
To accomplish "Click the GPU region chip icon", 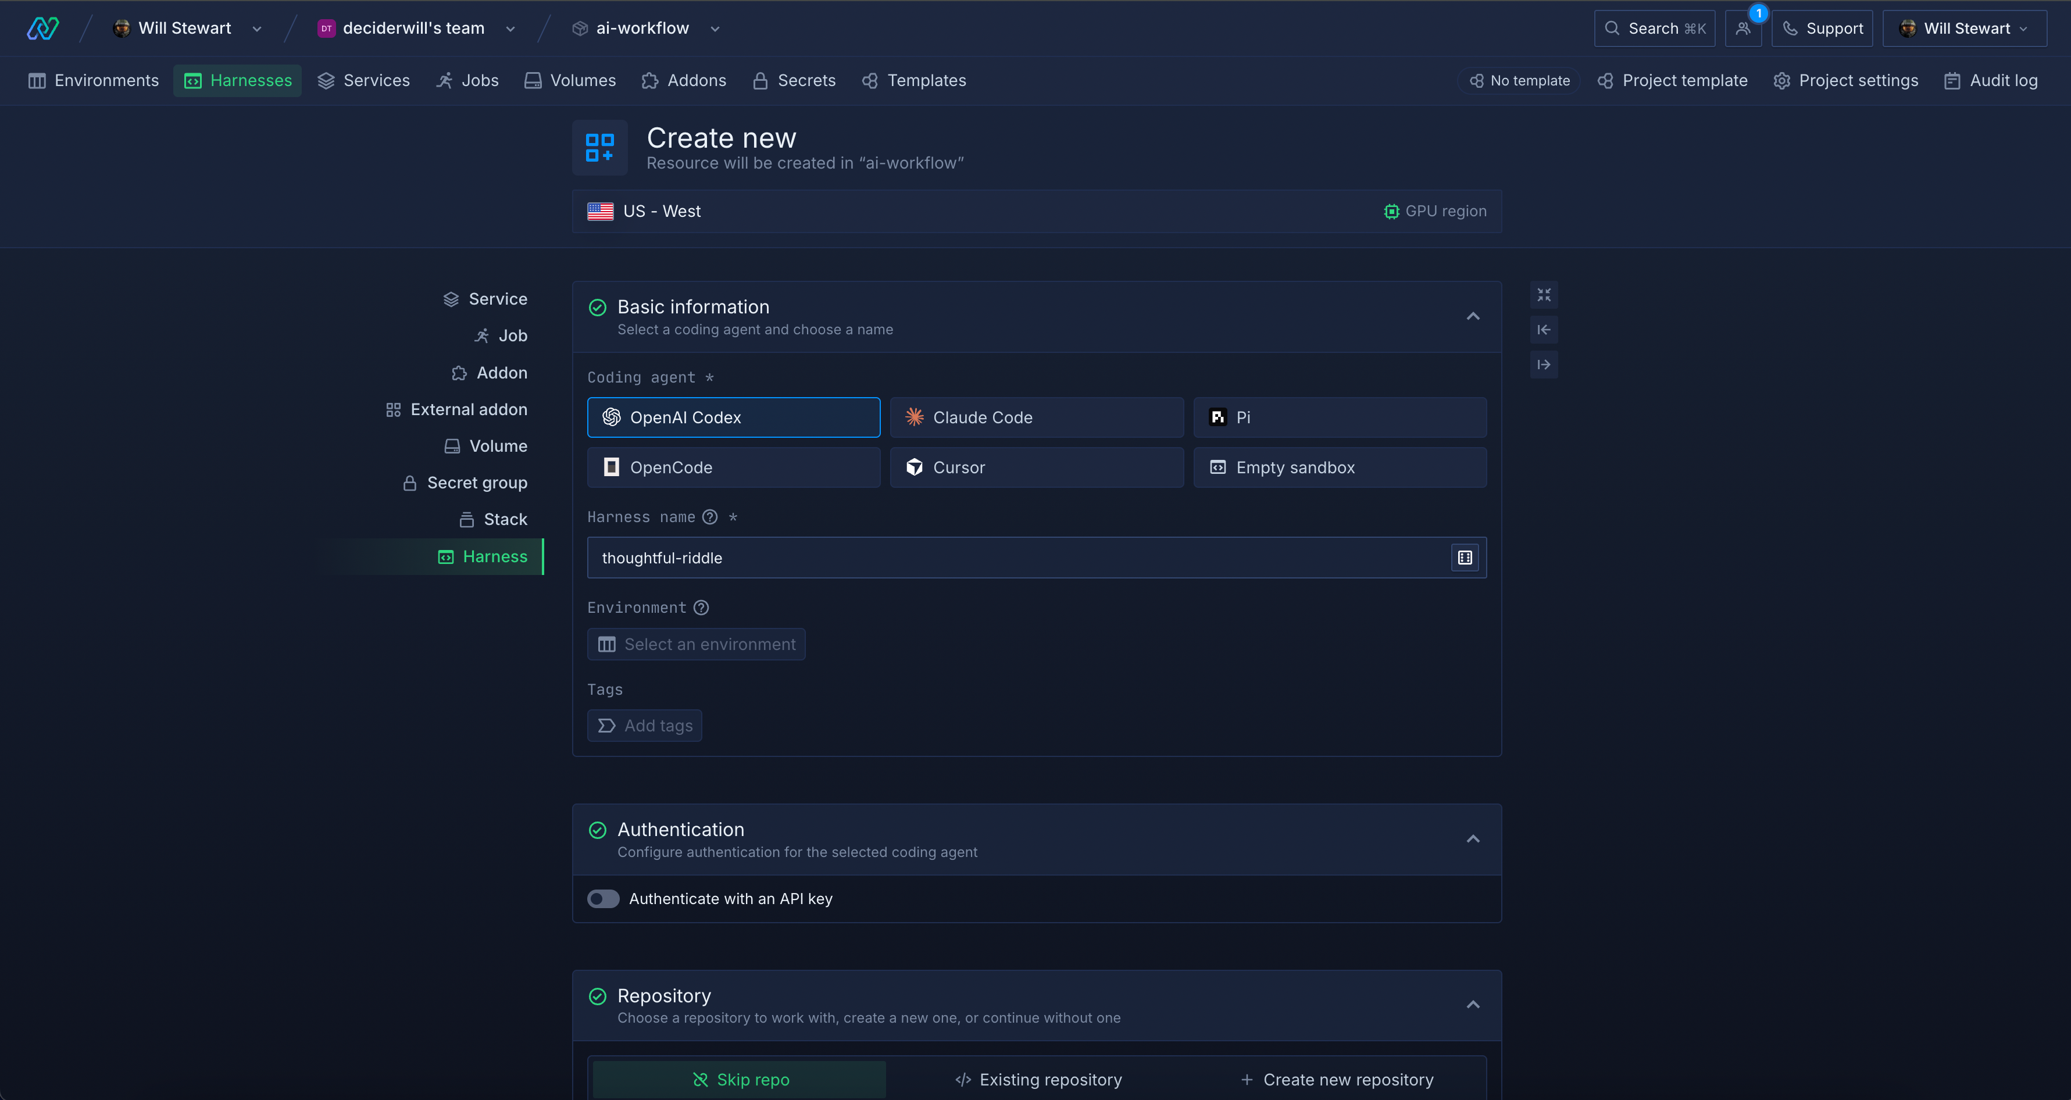I will pyautogui.click(x=1391, y=210).
